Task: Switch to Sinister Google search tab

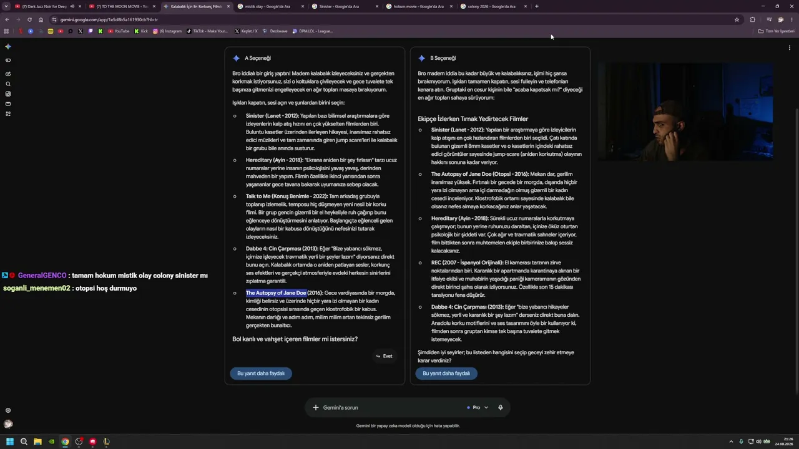Action: point(345,6)
